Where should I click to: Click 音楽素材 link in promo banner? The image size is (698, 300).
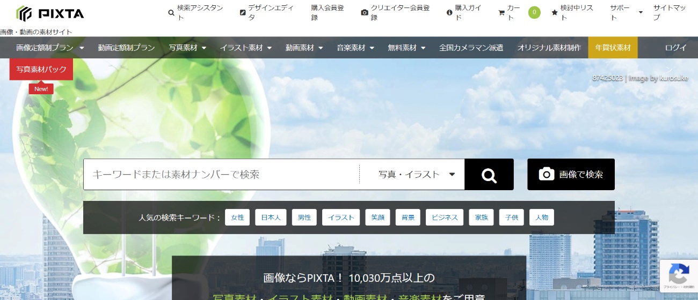pos(419,297)
